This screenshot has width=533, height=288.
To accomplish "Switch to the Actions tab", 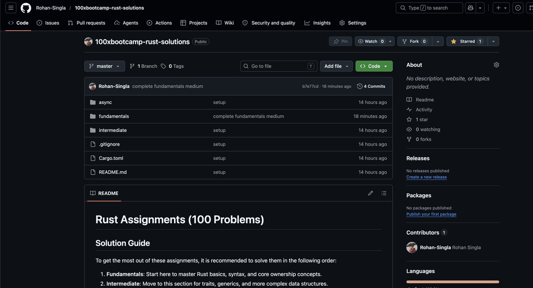I will point(159,23).
